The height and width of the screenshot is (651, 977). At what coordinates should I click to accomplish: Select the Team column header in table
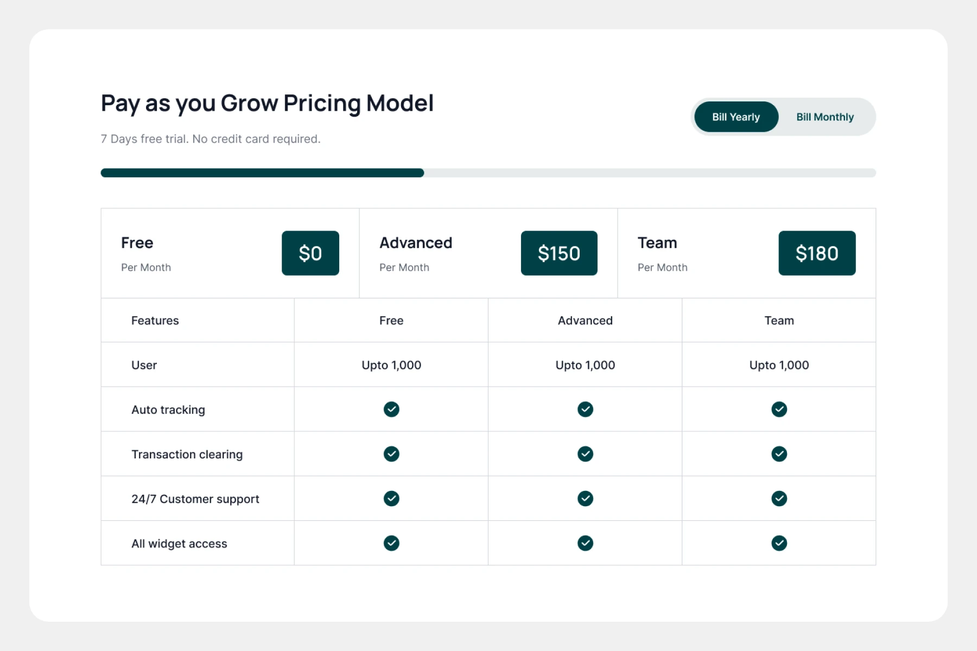tap(779, 321)
